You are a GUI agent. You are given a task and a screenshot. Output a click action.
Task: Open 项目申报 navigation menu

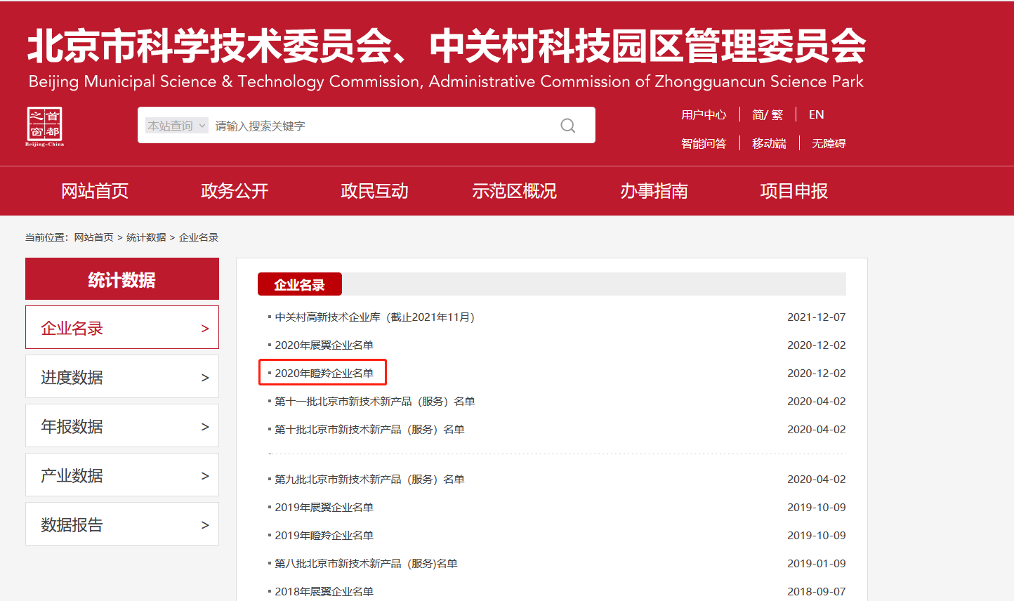(794, 191)
